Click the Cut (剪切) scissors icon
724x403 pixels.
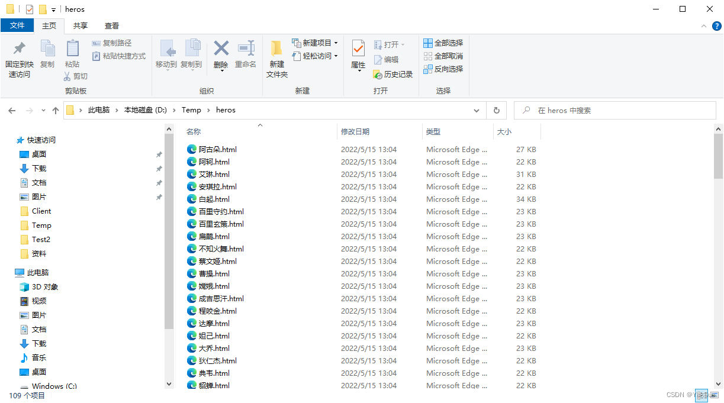coord(67,76)
